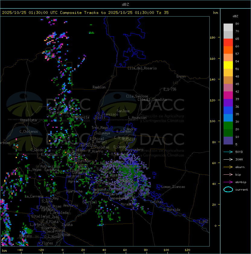Click the 'Clla.del_Rosario' map label

(x=142, y=68)
